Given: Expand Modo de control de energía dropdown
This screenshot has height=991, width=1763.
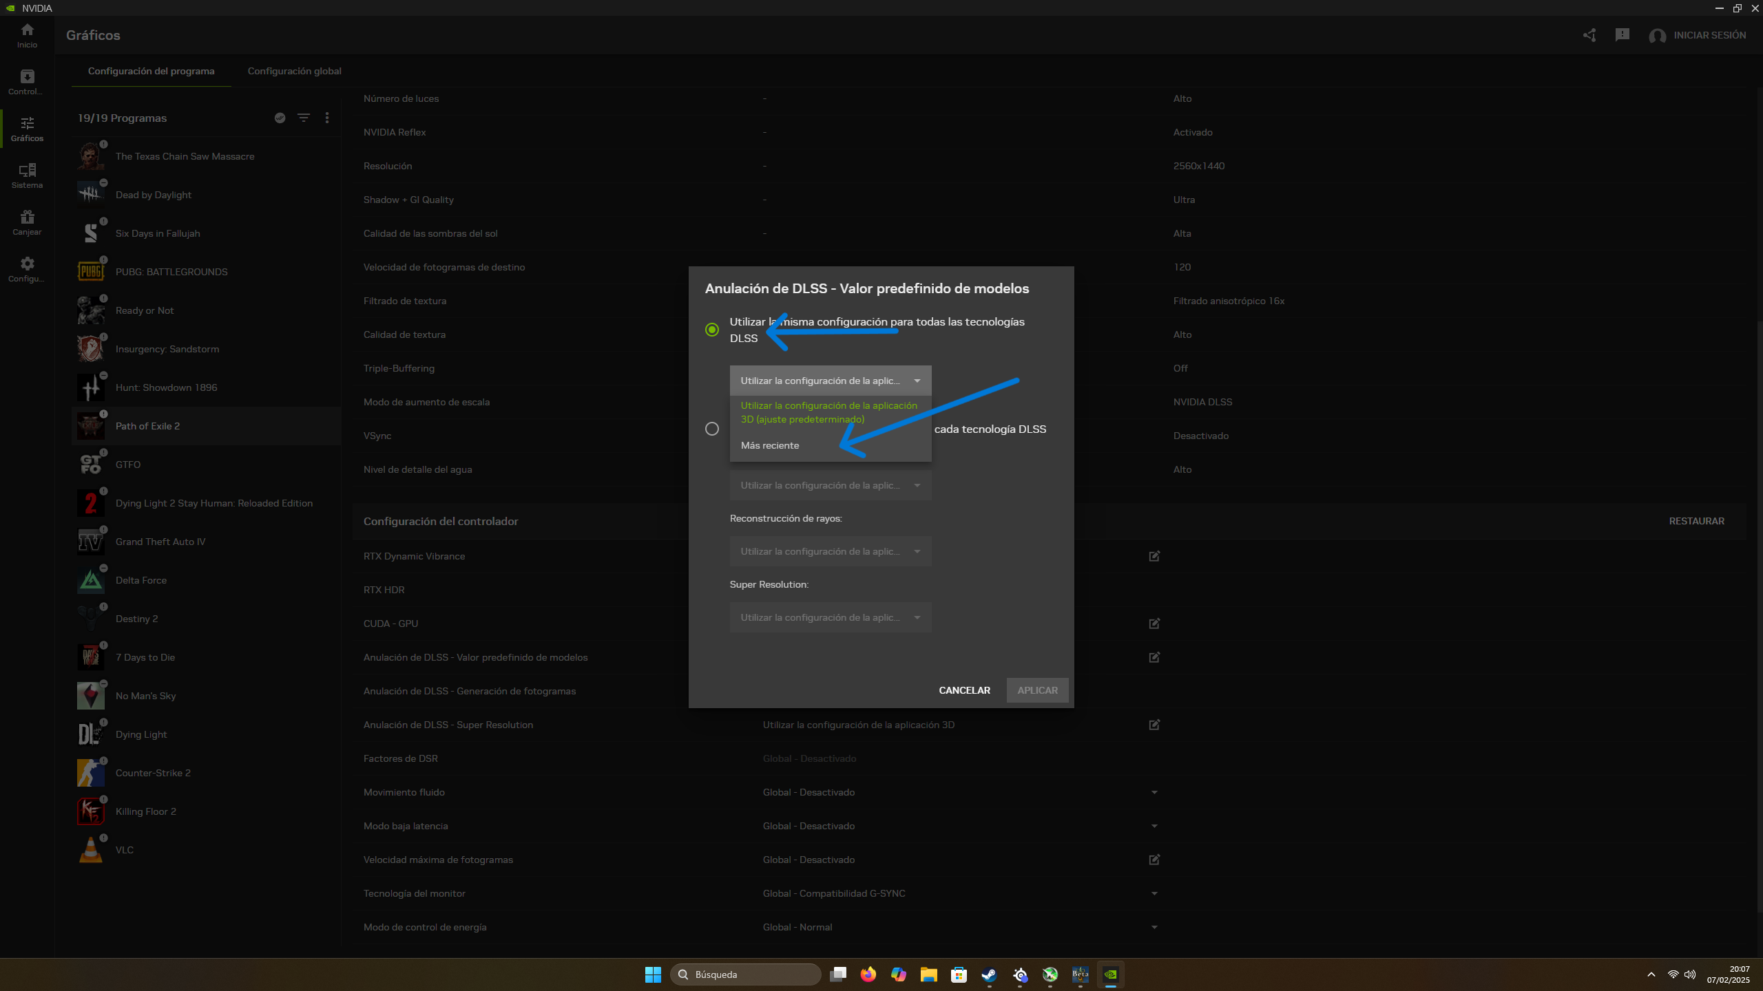Looking at the screenshot, I should 1154,927.
